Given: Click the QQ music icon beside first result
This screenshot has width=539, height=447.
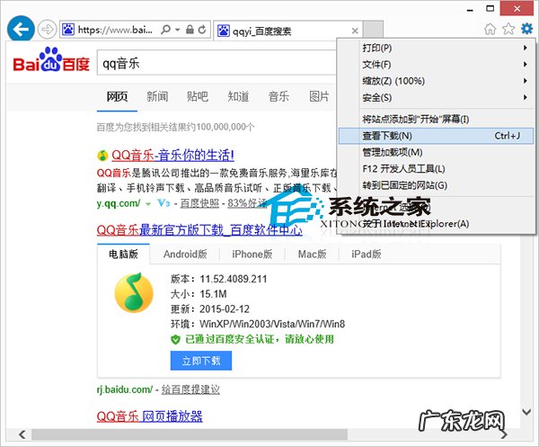Looking at the screenshot, I should tap(102, 156).
